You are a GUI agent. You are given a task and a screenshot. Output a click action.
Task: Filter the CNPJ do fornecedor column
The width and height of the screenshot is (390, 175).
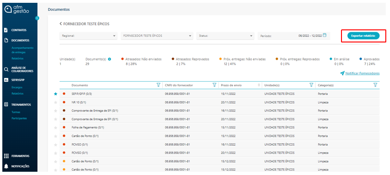coord(214,85)
